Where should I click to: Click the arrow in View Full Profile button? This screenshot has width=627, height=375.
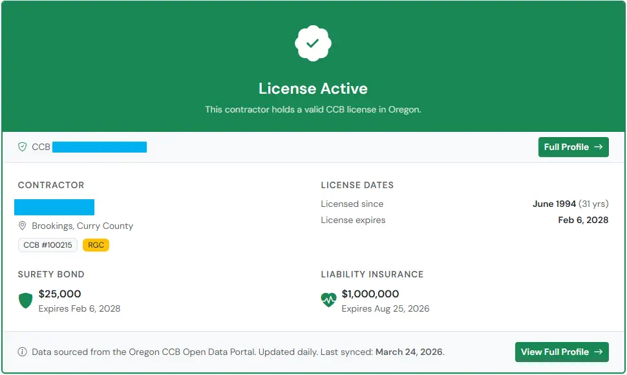(x=599, y=352)
